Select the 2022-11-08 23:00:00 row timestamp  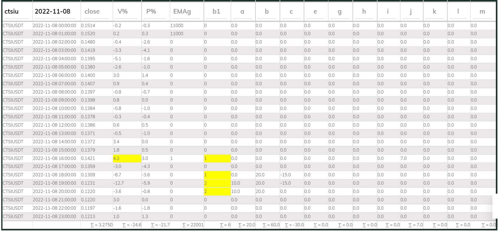54,216
